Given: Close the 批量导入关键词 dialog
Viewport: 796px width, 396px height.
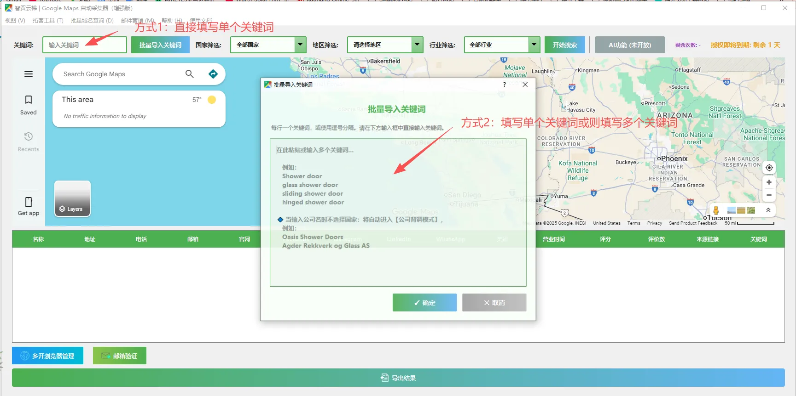Looking at the screenshot, I should pos(525,85).
